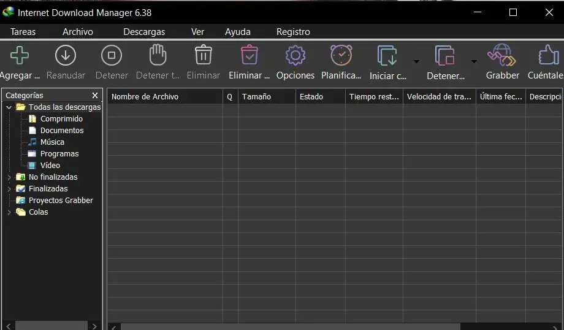
Task: Click the download list horizontal scrollbar thumb
Action: pos(290,327)
